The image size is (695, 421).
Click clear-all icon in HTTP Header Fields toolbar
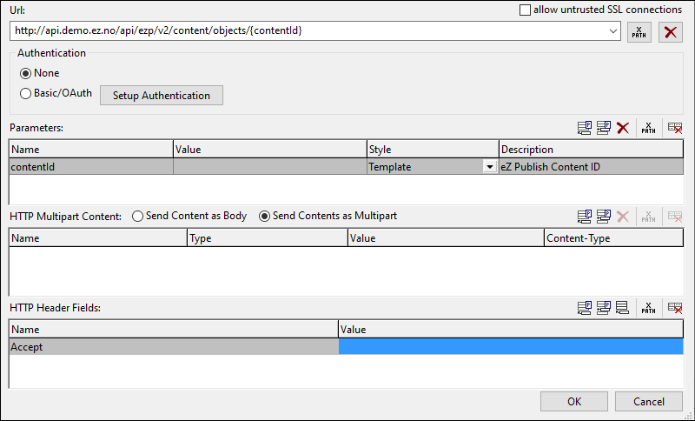click(x=674, y=307)
